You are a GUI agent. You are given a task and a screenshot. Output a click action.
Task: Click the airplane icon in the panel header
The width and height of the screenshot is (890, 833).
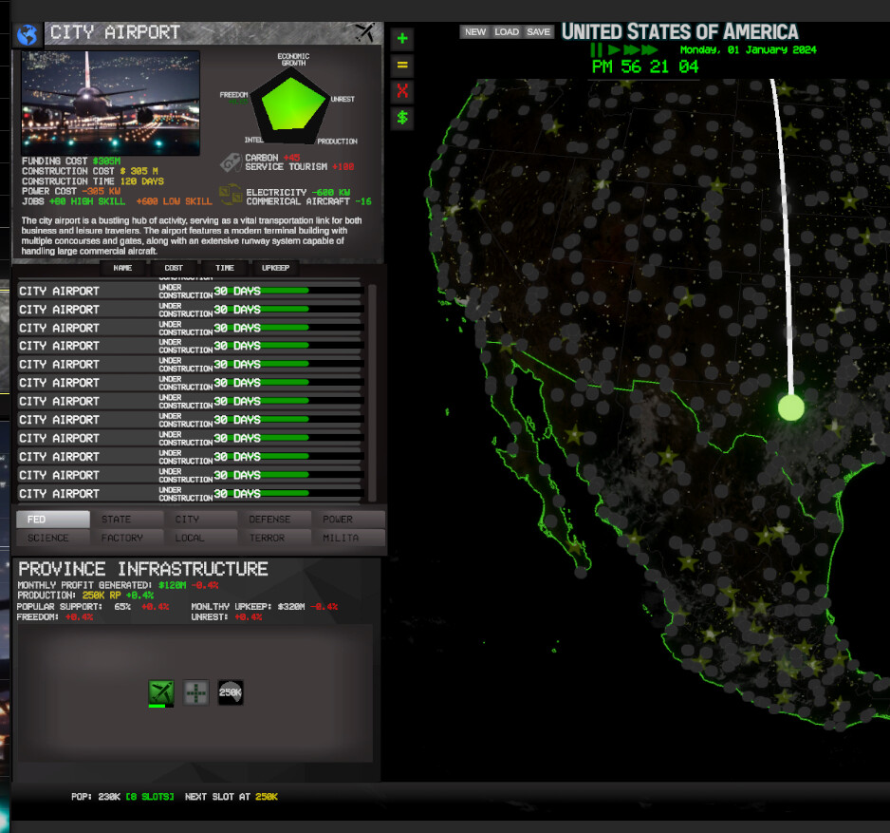[364, 32]
